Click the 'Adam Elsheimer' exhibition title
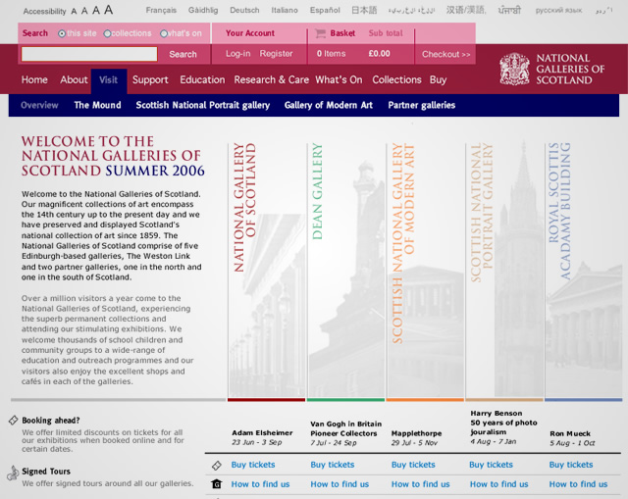 [262, 433]
